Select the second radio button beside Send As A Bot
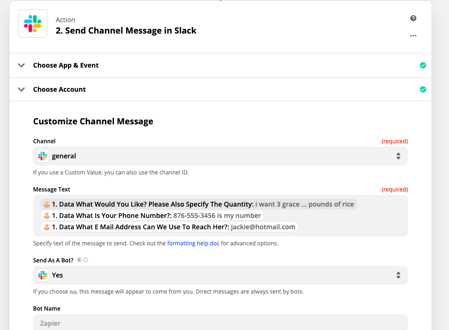Screen dimensions: 449x330 pos(86,260)
